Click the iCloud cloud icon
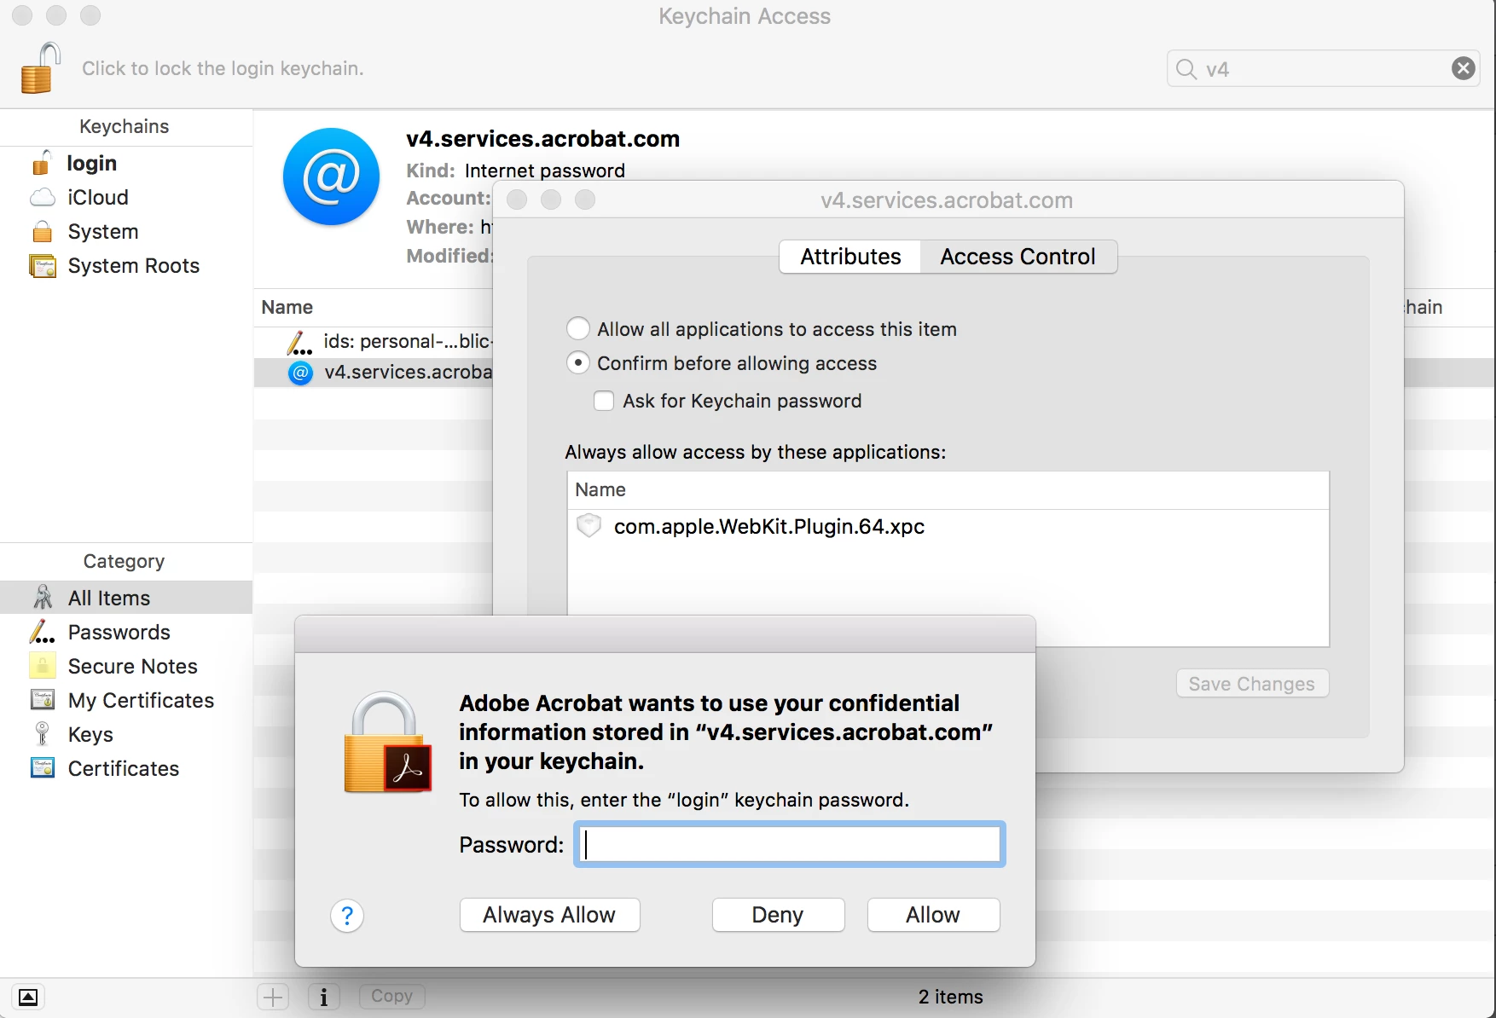The height and width of the screenshot is (1018, 1496). pos(43,198)
